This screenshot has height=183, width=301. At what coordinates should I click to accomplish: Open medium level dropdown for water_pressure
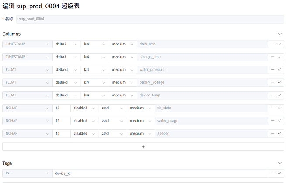click(123, 70)
